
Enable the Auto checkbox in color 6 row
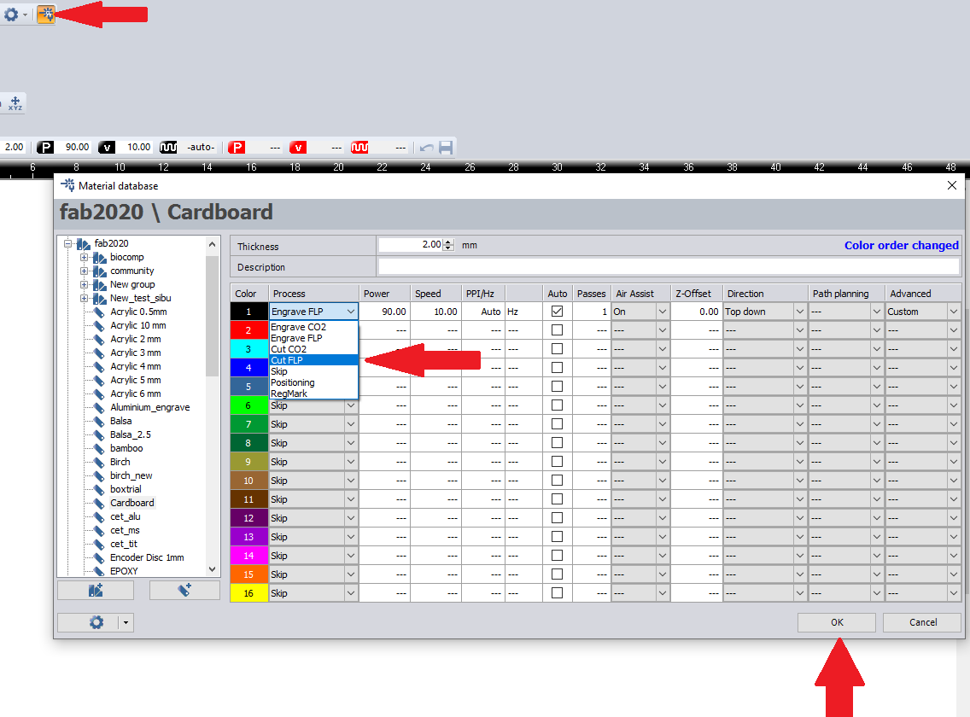coord(558,405)
